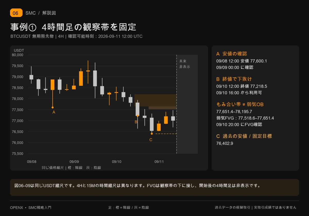The height and width of the screenshot is (216, 309).
Task: Click the line "09/10 12:00 終値 77,218.5"
Action: point(242,86)
